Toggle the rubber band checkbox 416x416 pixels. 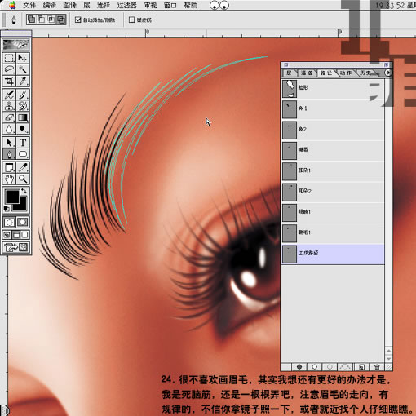pyautogui.click(x=132, y=20)
